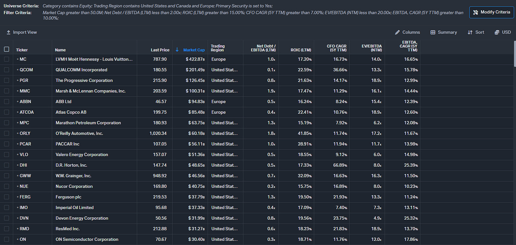Toggle the select-all checkbox in header
Image resolution: width=516 pixels, height=245 pixels.
(6, 49)
